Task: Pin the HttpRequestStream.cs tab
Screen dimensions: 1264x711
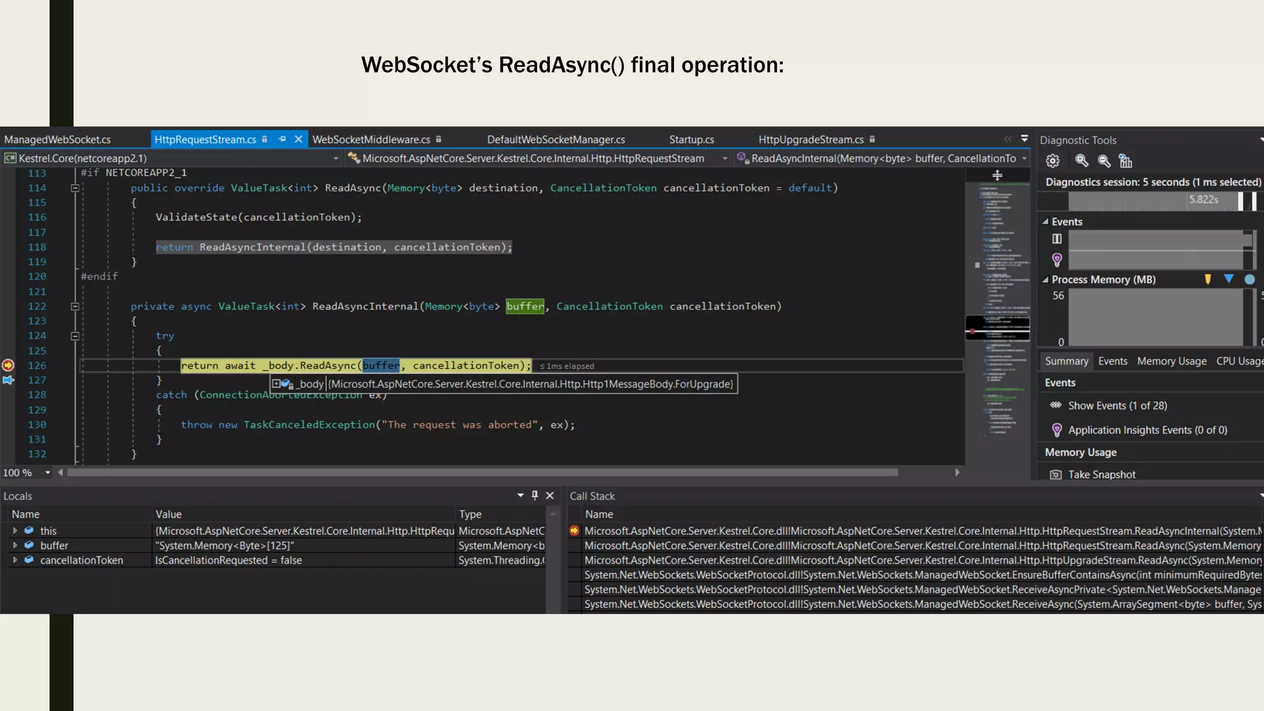Action: coord(282,139)
